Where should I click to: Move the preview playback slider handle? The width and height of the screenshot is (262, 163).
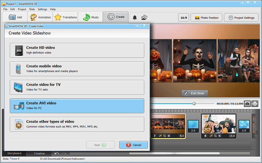pos(194,104)
